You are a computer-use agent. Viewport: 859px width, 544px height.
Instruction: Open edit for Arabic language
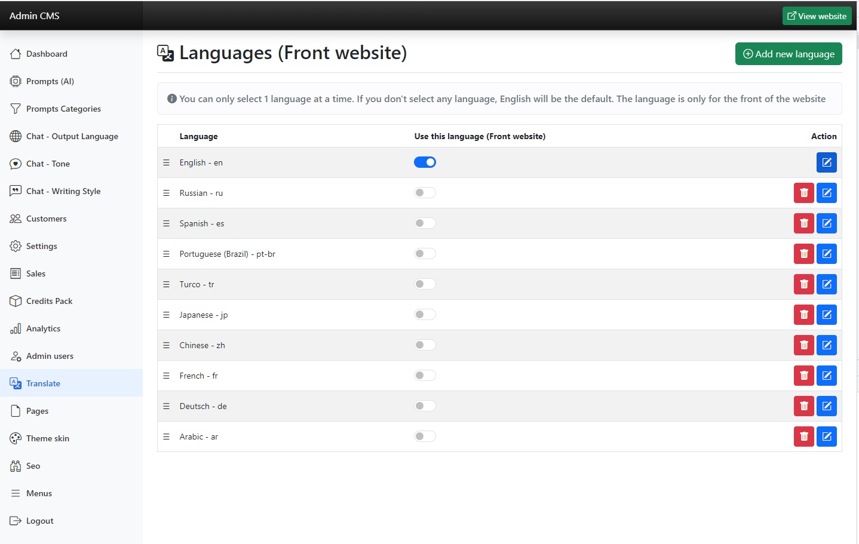(x=826, y=437)
